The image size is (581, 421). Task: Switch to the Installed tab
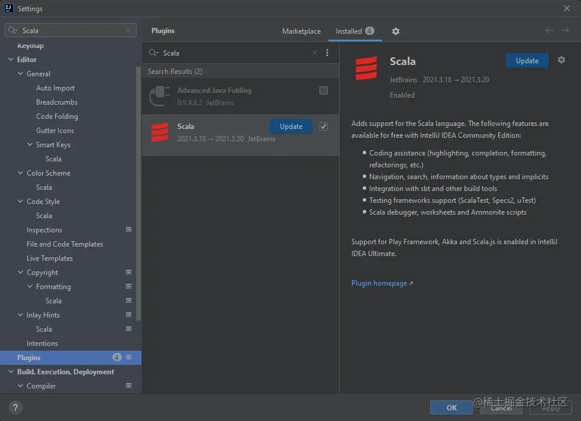(x=355, y=31)
